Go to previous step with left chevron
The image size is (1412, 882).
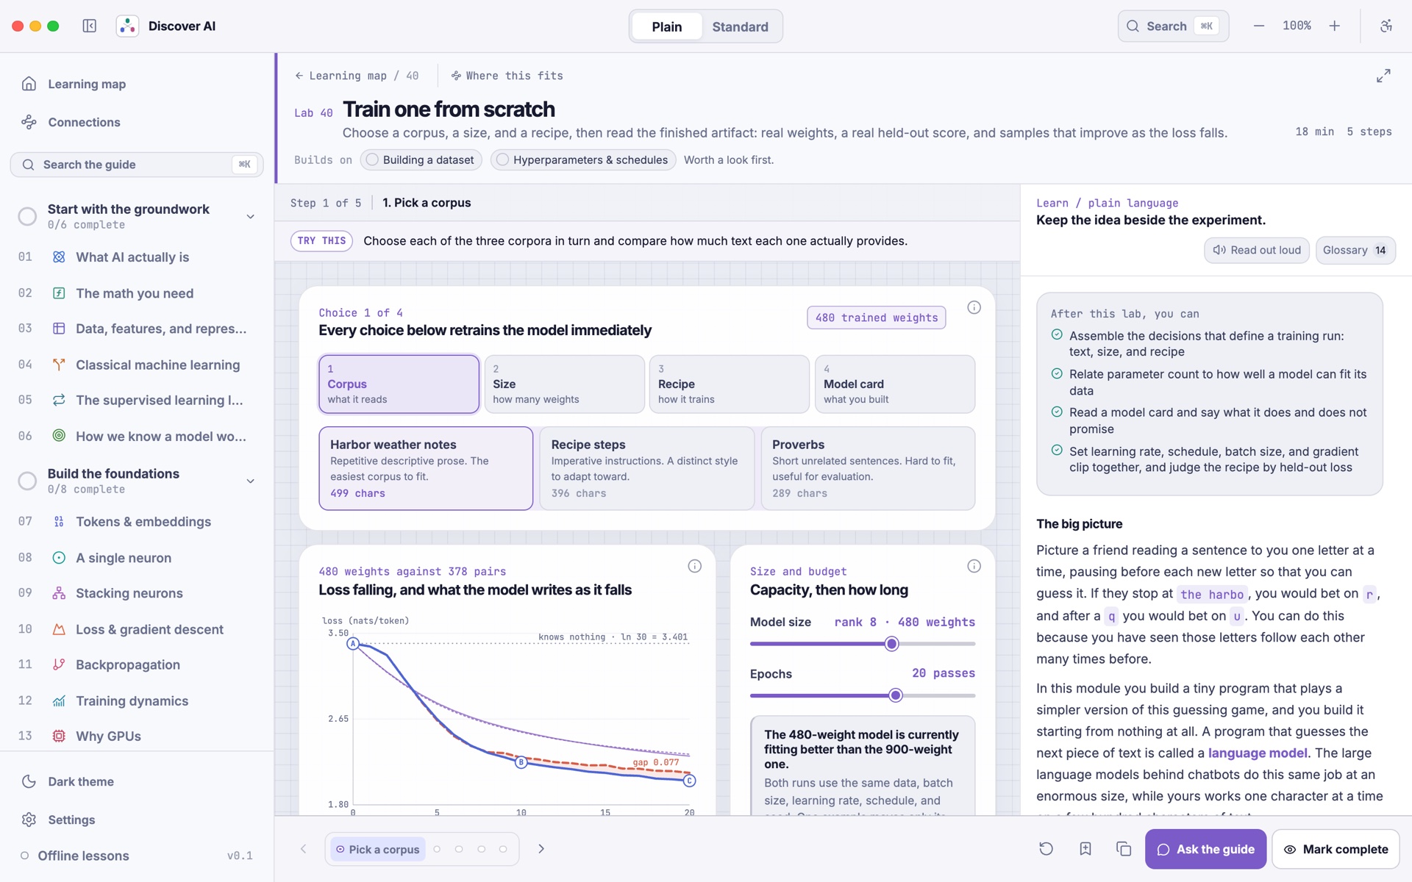click(x=304, y=849)
